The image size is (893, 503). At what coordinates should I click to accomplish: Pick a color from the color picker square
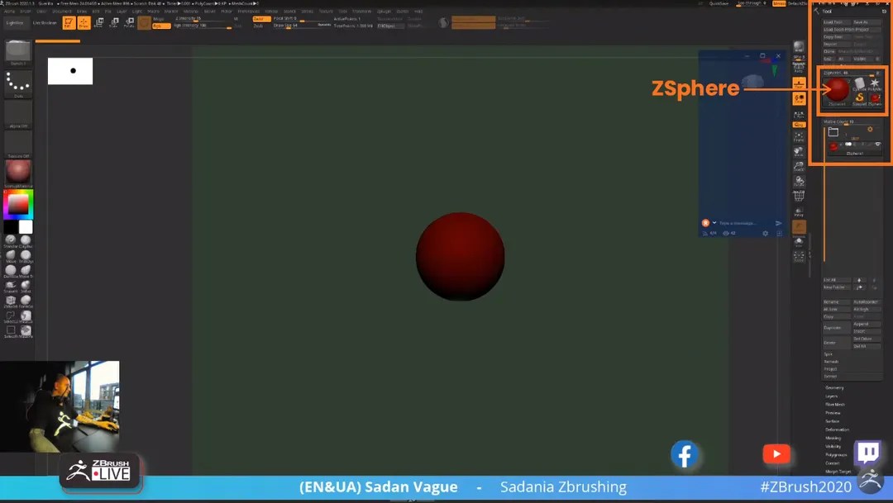(18, 203)
